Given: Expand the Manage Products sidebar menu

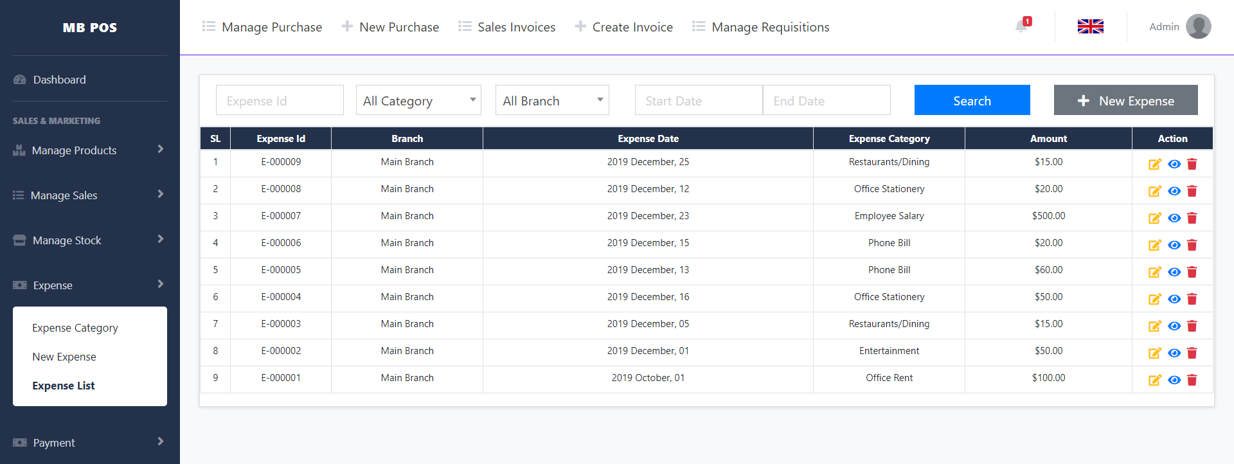Looking at the screenshot, I should (x=89, y=150).
